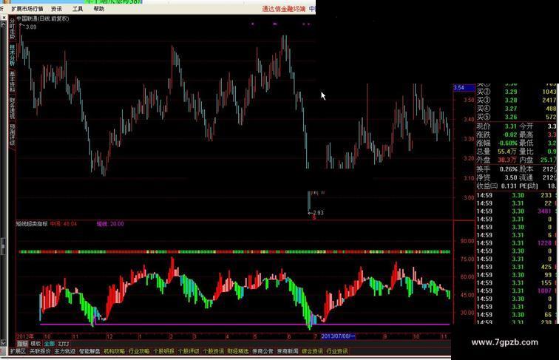
Task: Click the 买④ 3.27 bid row
Action: point(517,109)
